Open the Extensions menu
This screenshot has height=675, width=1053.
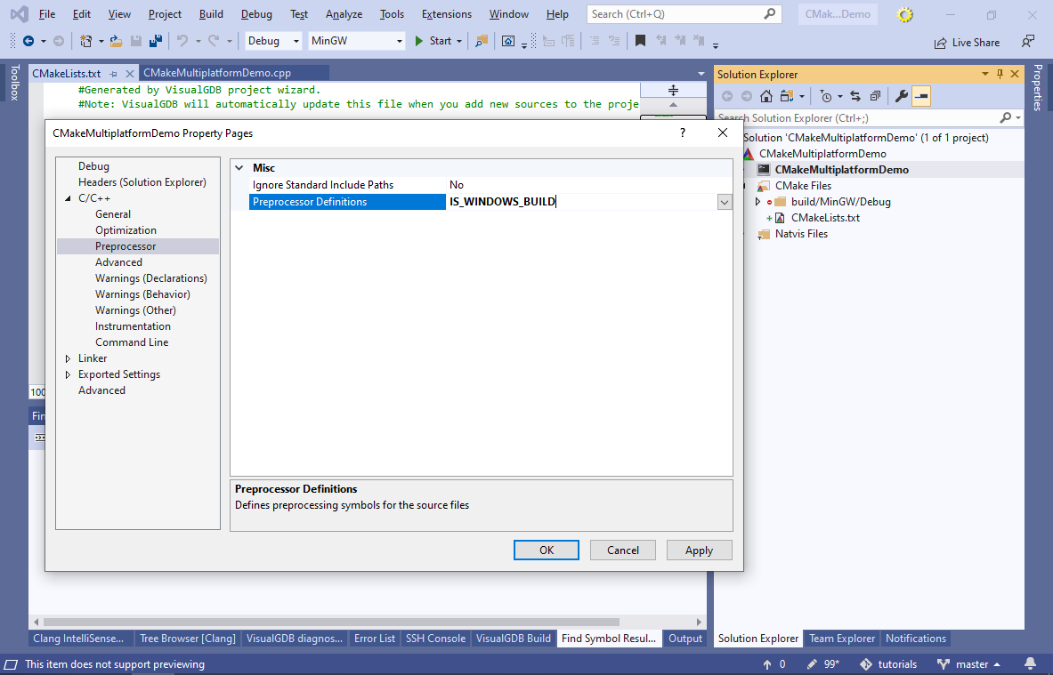pos(447,14)
